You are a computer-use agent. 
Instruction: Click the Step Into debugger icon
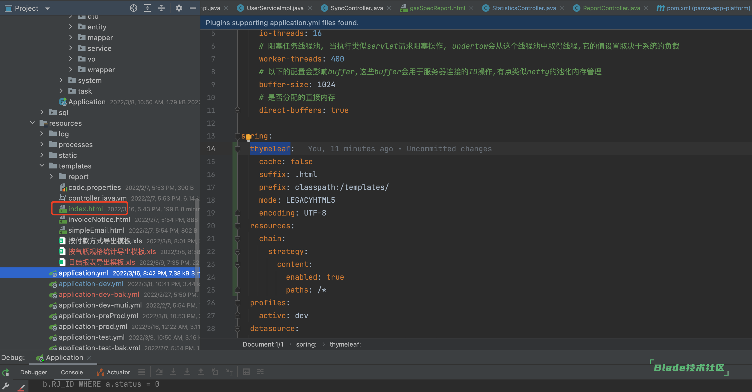(173, 372)
